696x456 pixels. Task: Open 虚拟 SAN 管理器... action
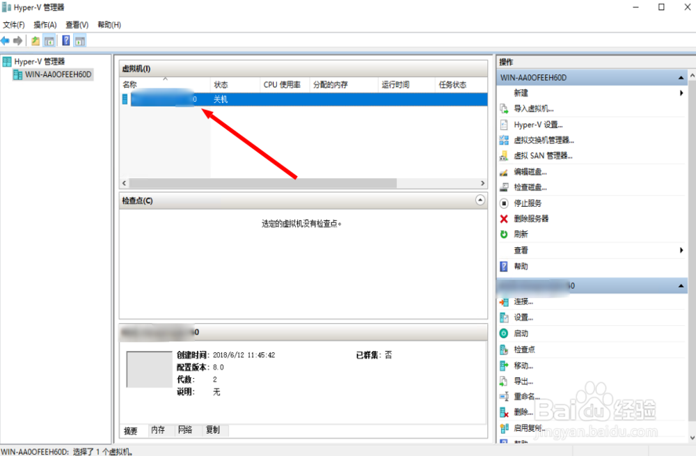click(544, 156)
